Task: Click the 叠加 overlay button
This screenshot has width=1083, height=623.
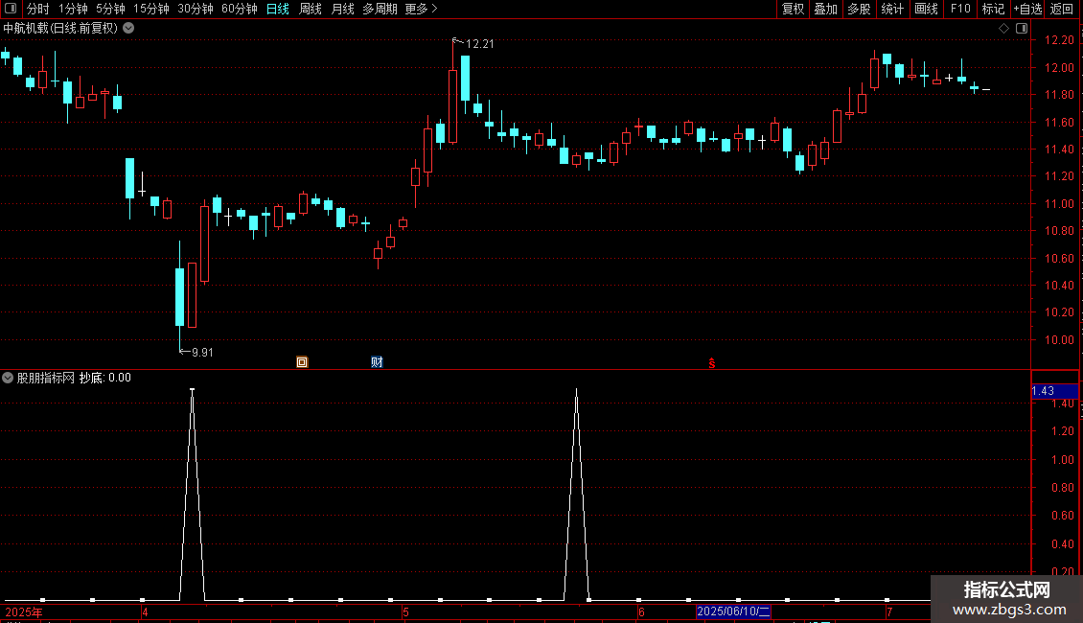Action: point(826,9)
